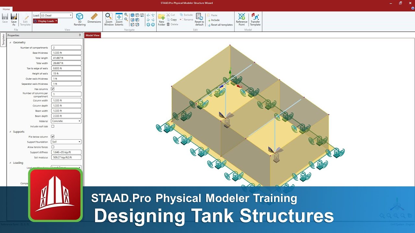
Task: Show Dimensions using the ruler icon
Action: [94, 18]
